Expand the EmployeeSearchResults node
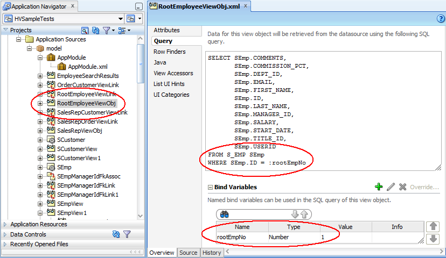 (x=40, y=76)
